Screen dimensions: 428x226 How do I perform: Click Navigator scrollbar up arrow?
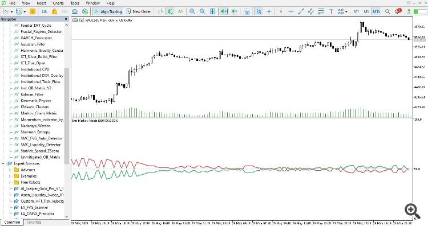(x=67, y=25)
